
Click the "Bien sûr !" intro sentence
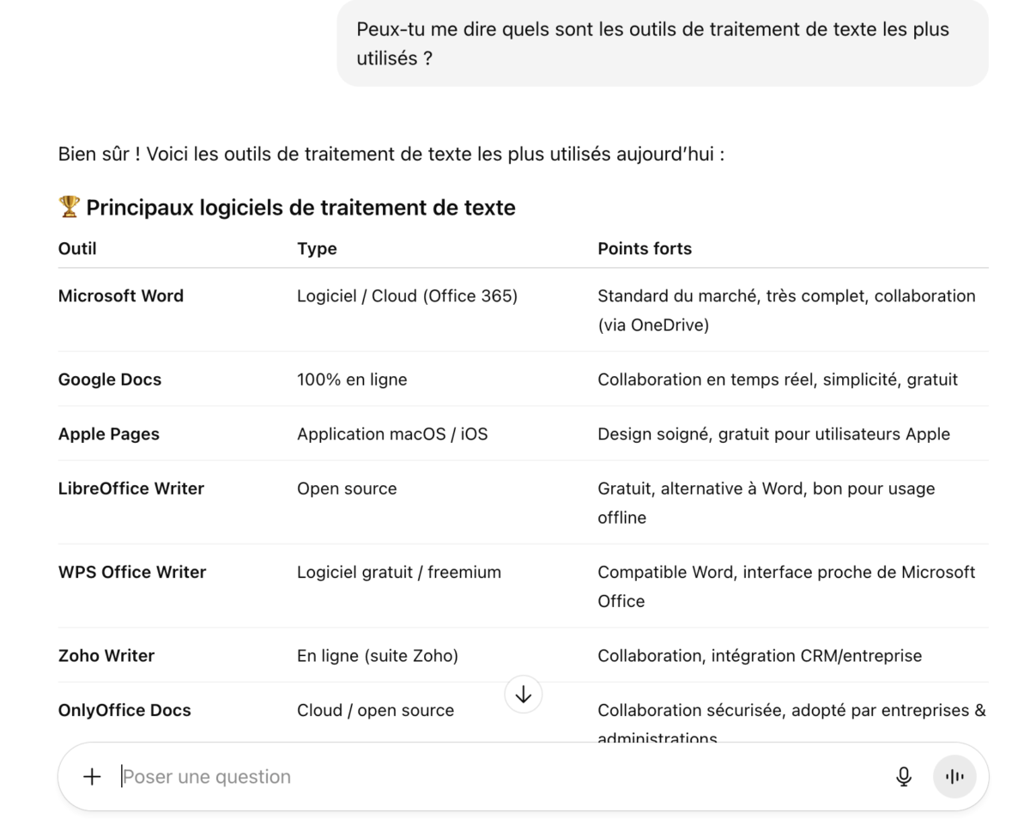coord(391,155)
